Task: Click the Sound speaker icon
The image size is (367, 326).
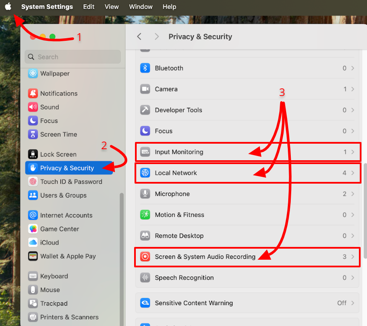Action: click(x=33, y=107)
